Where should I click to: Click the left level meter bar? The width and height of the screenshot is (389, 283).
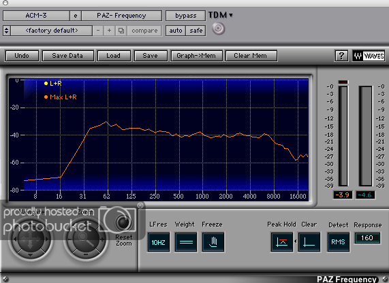click(343, 136)
